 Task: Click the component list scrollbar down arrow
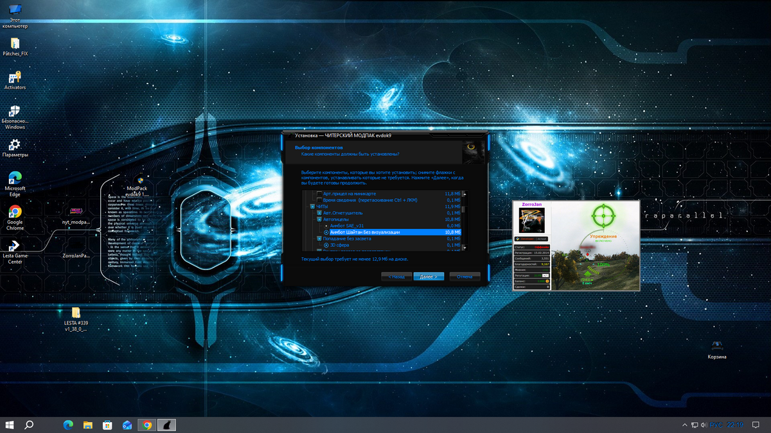(x=464, y=247)
